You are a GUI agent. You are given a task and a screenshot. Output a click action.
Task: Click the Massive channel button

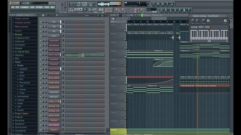54,130
